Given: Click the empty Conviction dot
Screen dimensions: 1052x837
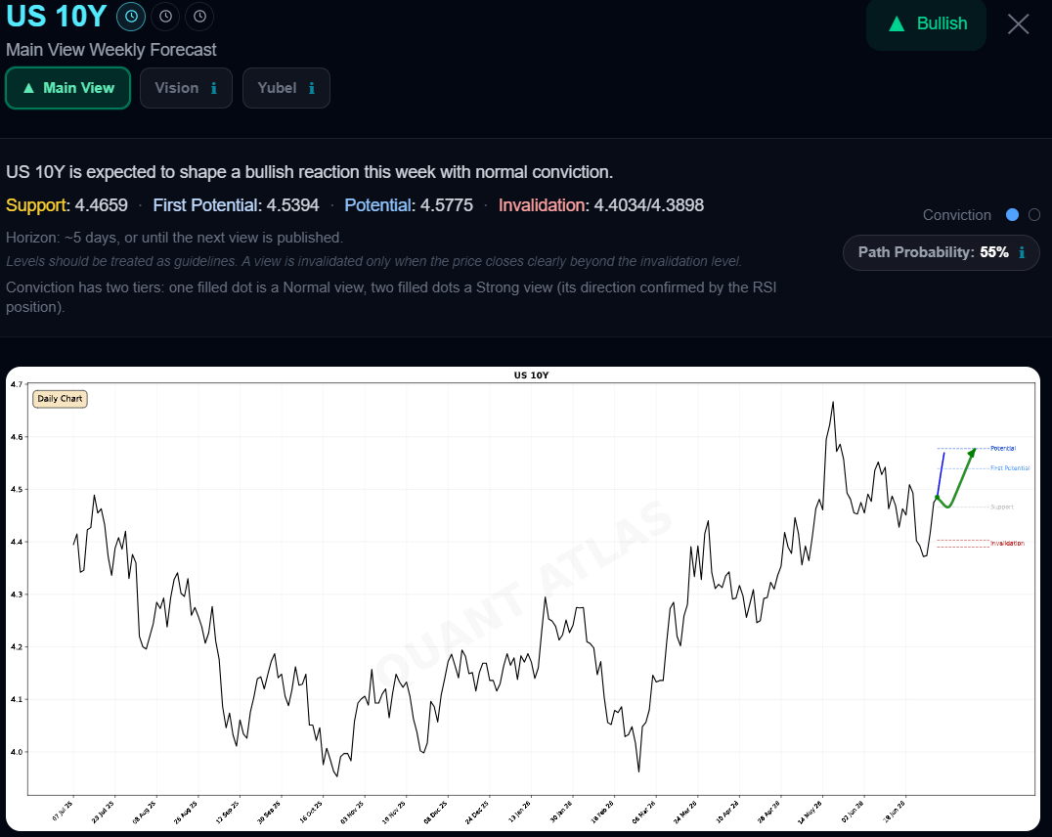Looking at the screenshot, I should click(x=1034, y=215).
